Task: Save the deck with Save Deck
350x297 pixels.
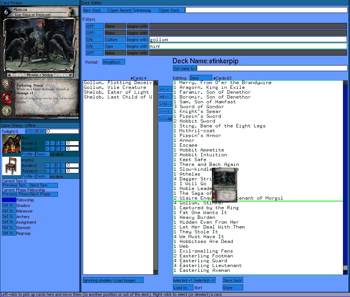Action: tap(233, 280)
